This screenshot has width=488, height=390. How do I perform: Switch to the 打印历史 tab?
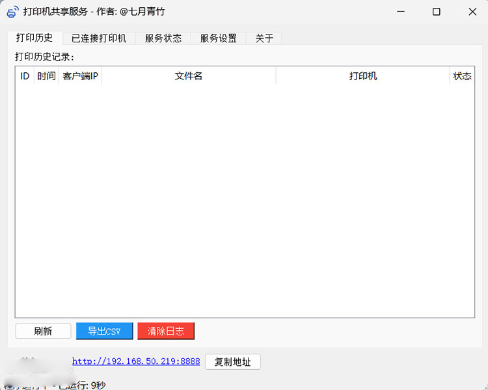[34, 38]
